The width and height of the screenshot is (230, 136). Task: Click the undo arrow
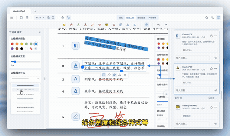[x=158, y=25]
